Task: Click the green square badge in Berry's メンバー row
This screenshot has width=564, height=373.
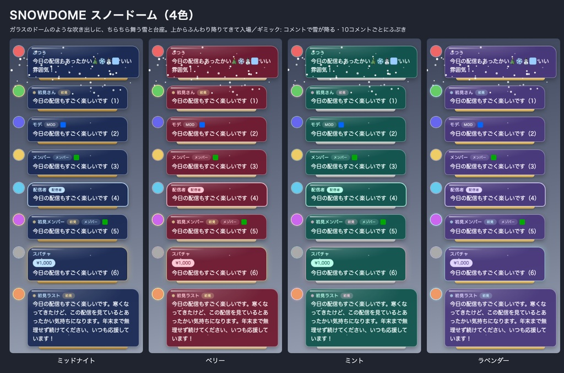Action: coord(215,158)
